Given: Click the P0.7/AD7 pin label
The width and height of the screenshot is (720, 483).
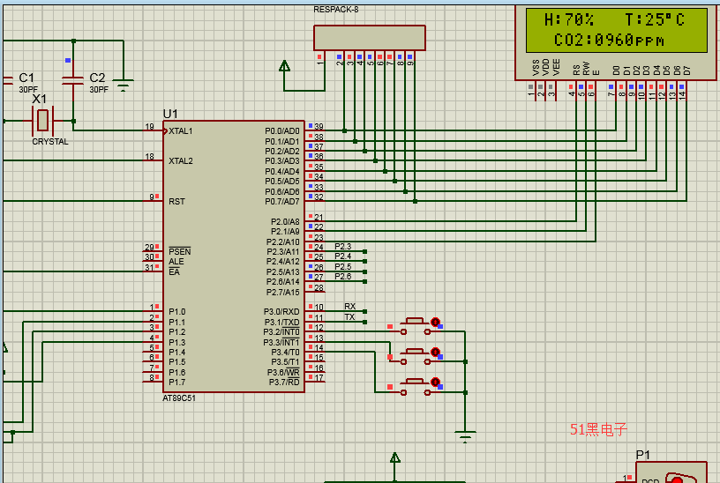Looking at the screenshot, I should (x=282, y=201).
